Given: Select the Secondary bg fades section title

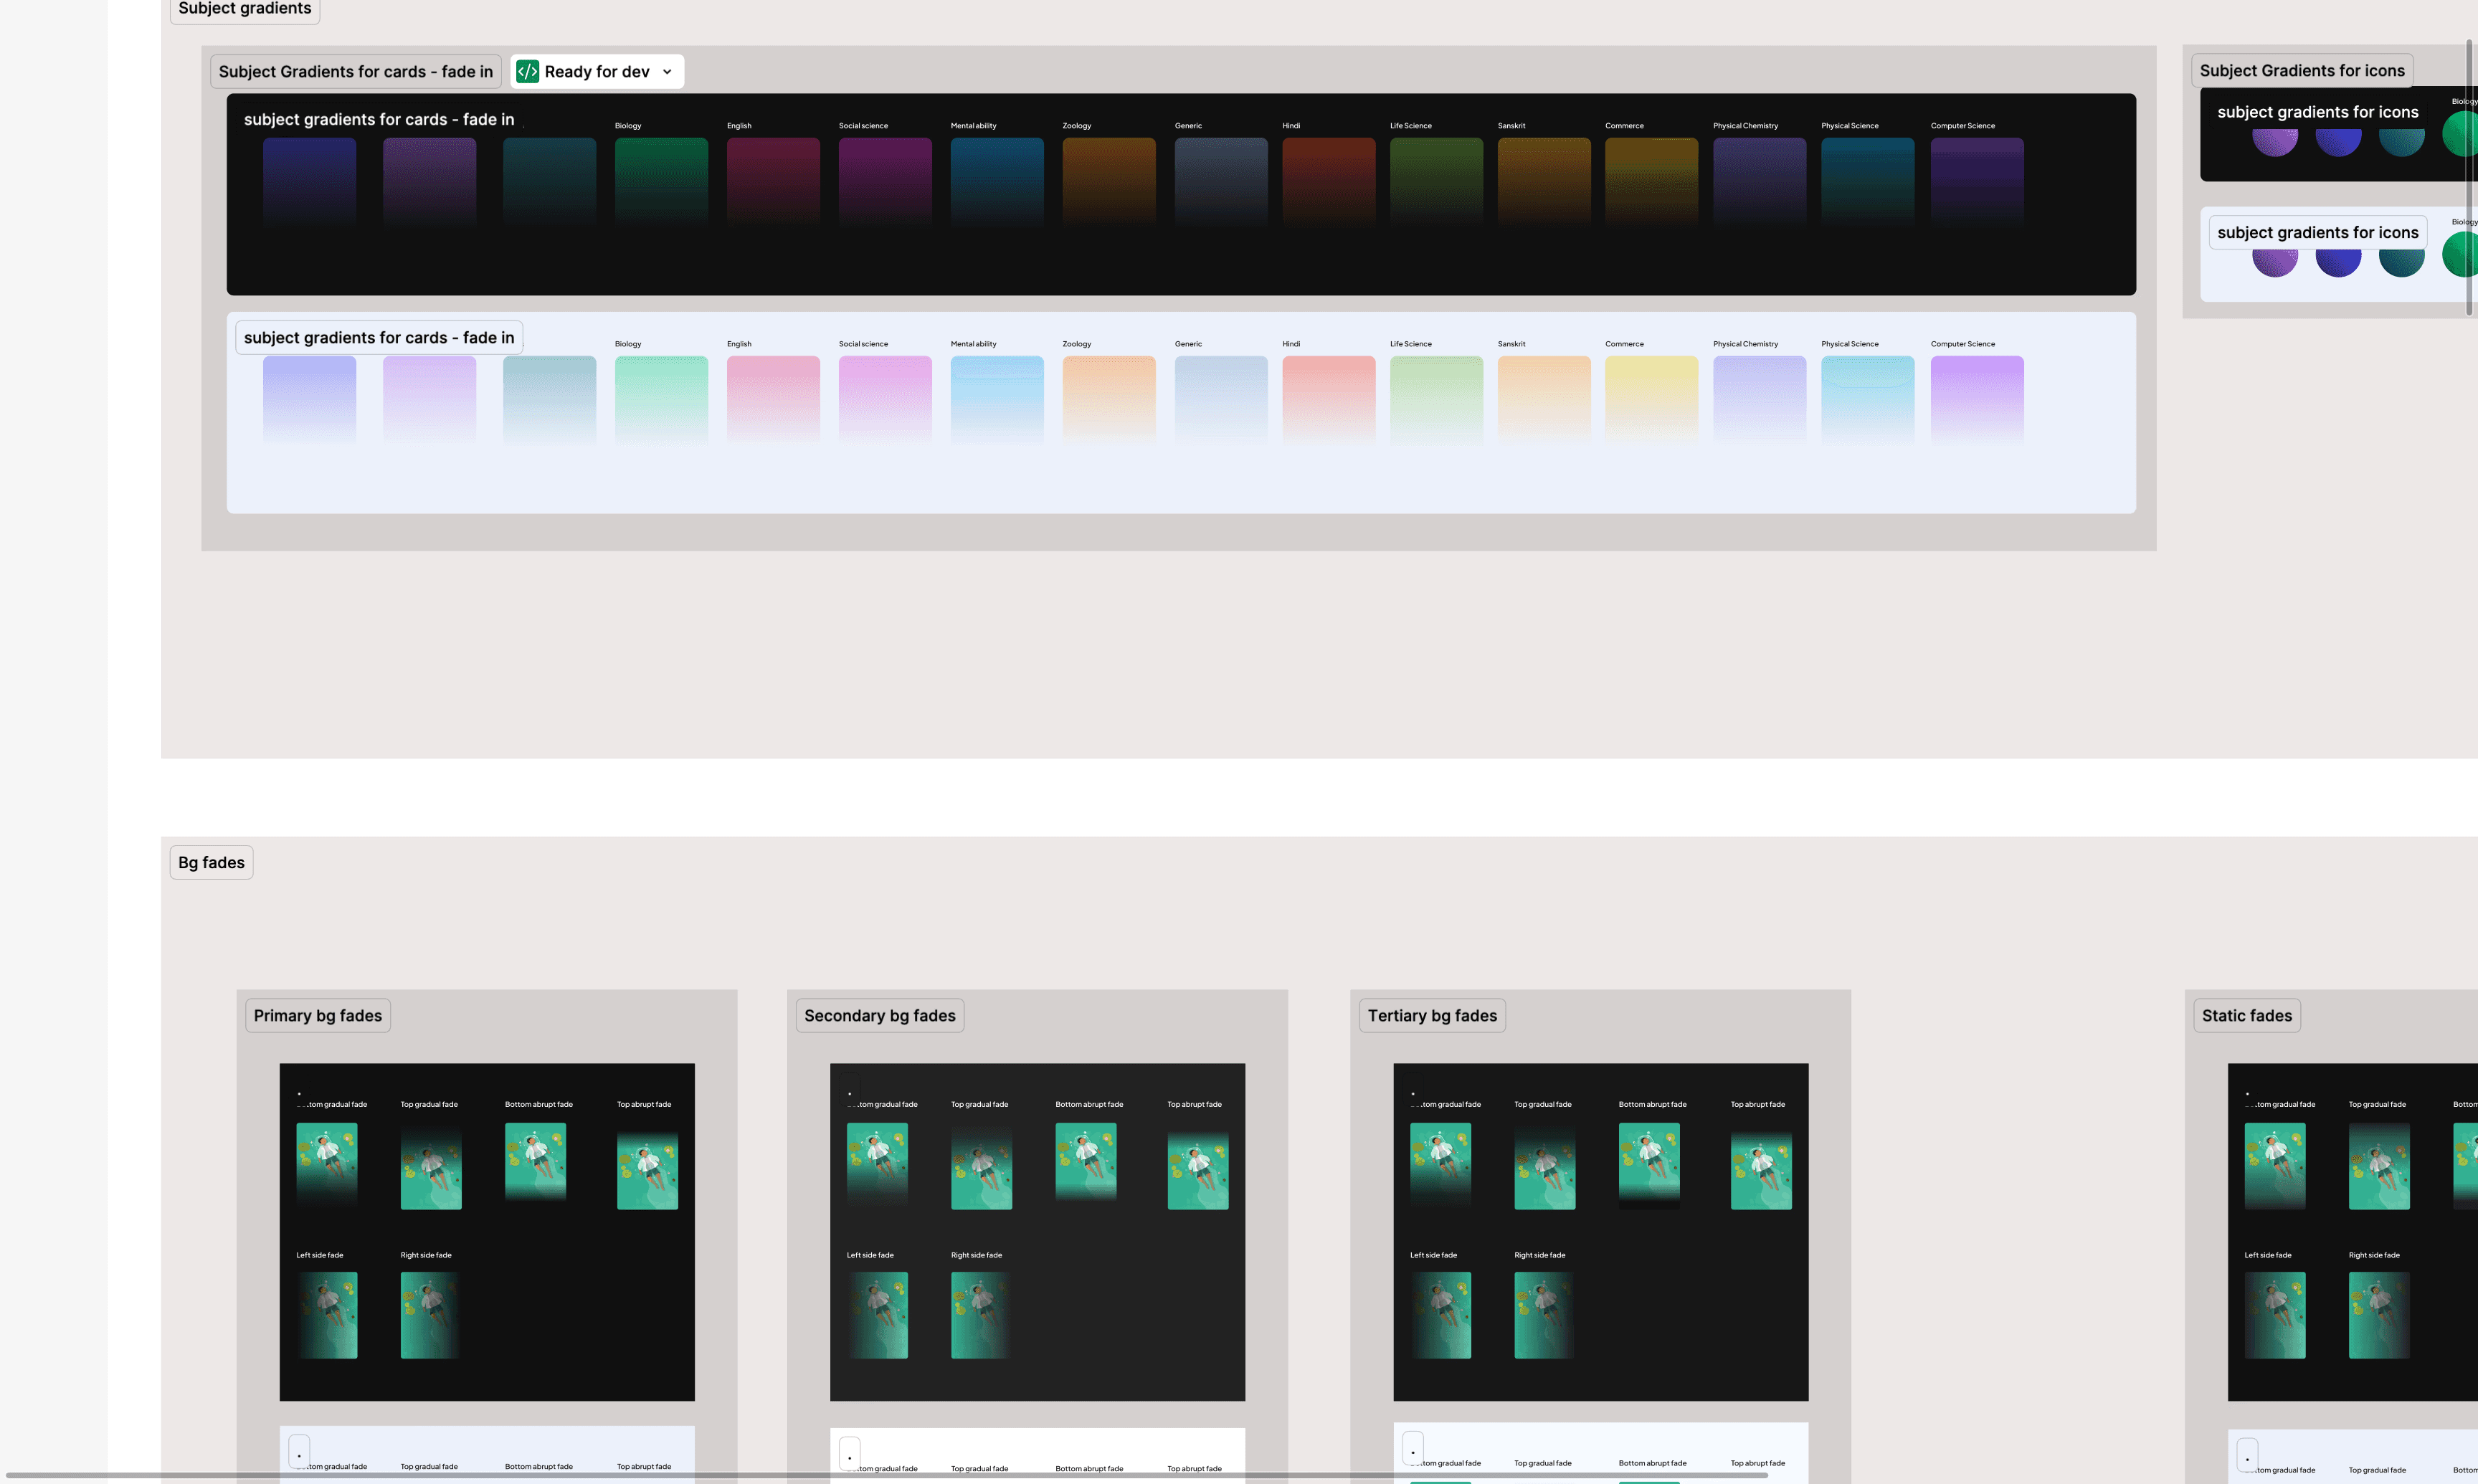Looking at the screenshot, I should tap(879, 1015).
